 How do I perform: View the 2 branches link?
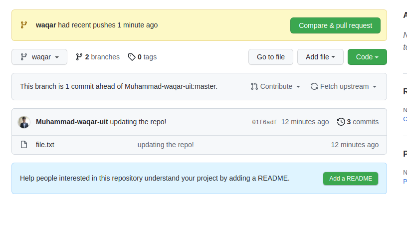click(98, 57)
